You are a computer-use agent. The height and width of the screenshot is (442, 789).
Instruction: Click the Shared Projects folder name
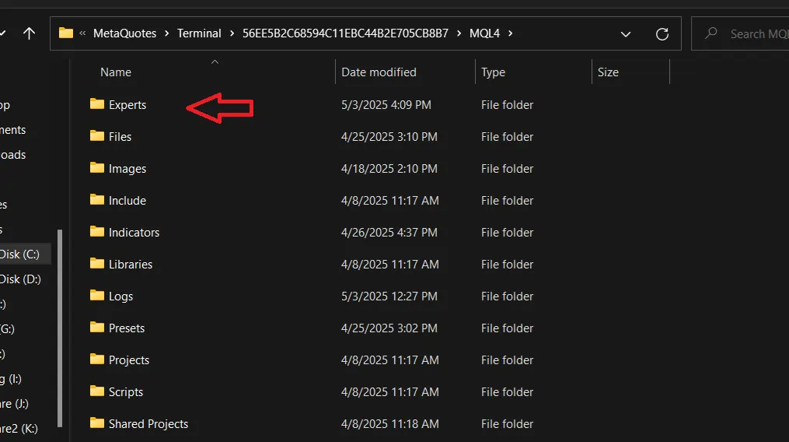(x=148, y=424)
